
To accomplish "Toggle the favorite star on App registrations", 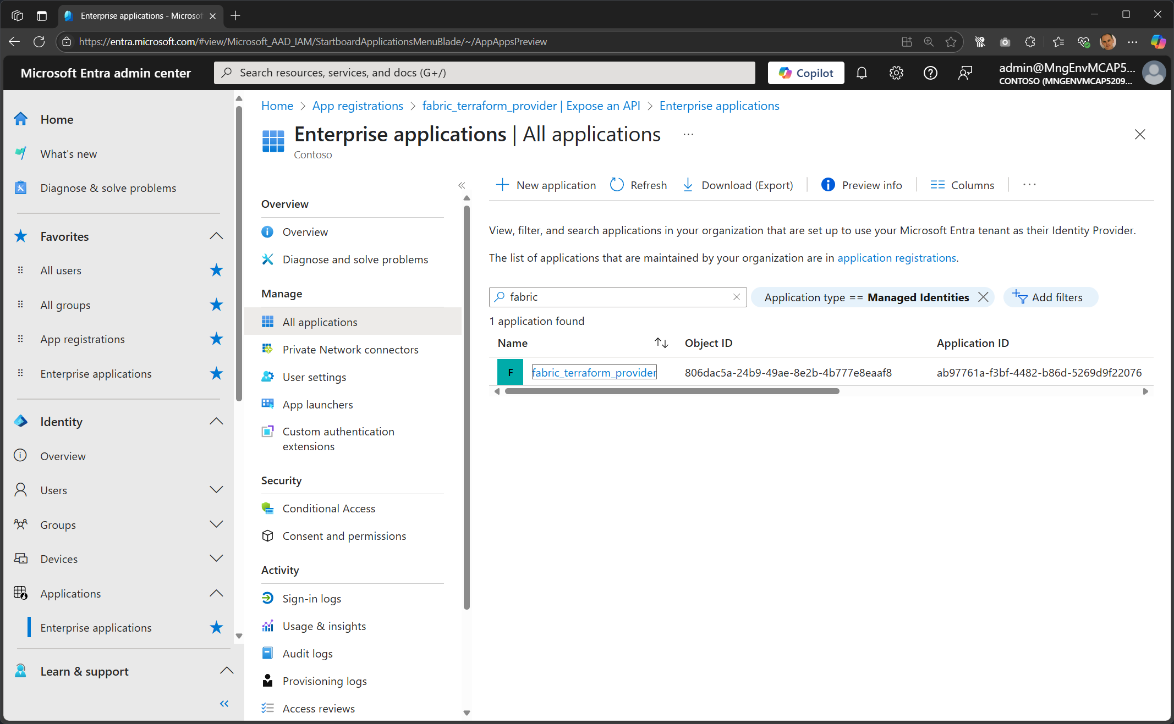I will coord(216,339).
